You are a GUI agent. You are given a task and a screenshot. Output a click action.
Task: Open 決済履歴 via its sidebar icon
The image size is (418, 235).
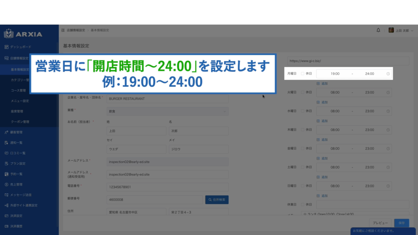point(7,226)
